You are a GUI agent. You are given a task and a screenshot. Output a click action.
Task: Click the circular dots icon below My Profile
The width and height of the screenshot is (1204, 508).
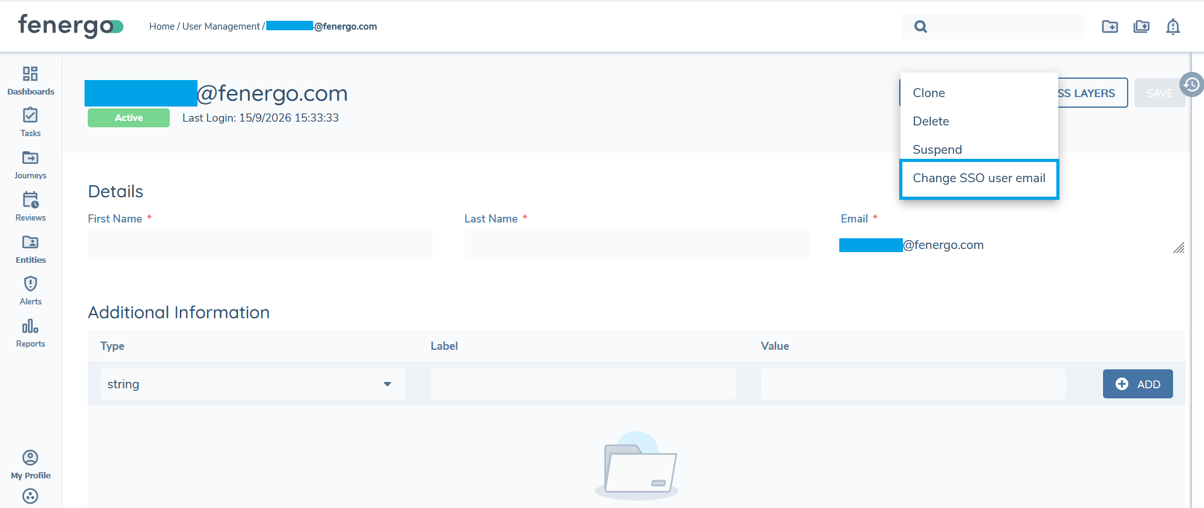point(30,497)
